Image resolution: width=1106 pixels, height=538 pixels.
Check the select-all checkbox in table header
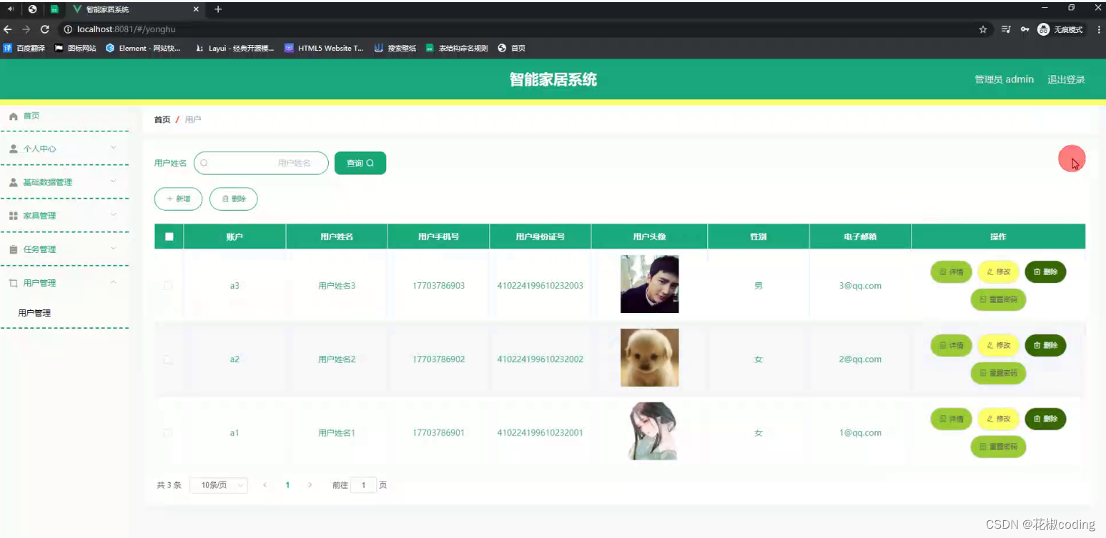point(167,236)
